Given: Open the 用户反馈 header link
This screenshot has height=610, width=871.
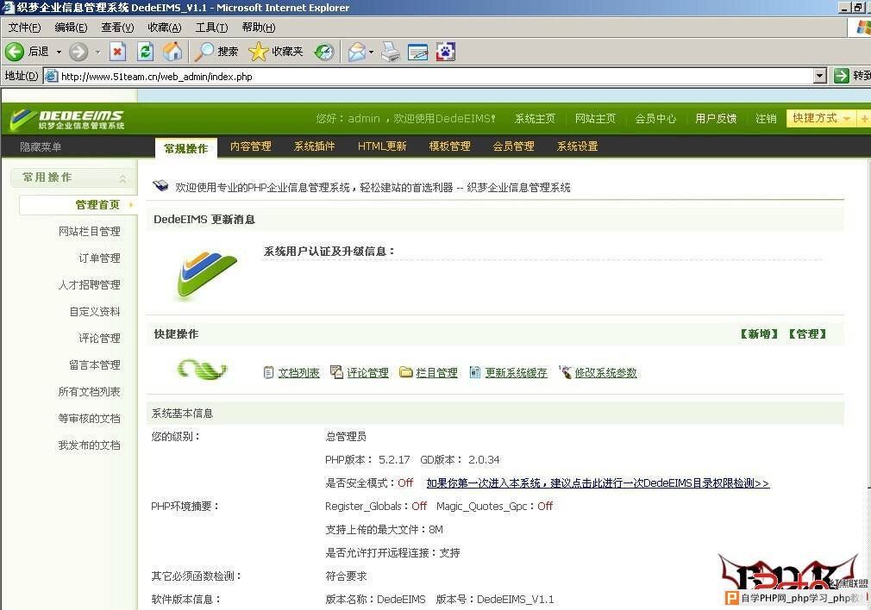Looking at the screenshot, I should tap(716, 119).
